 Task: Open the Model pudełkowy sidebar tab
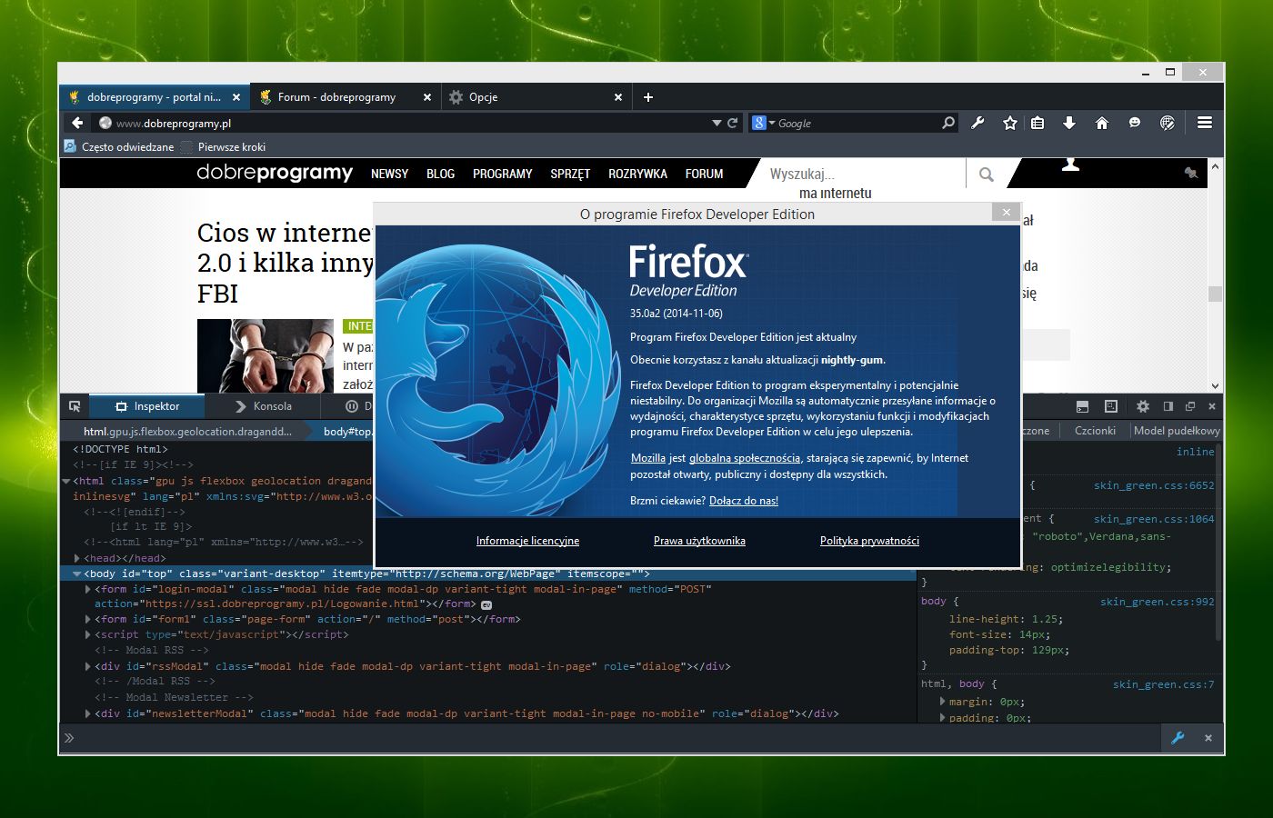tap(1177, 431)
